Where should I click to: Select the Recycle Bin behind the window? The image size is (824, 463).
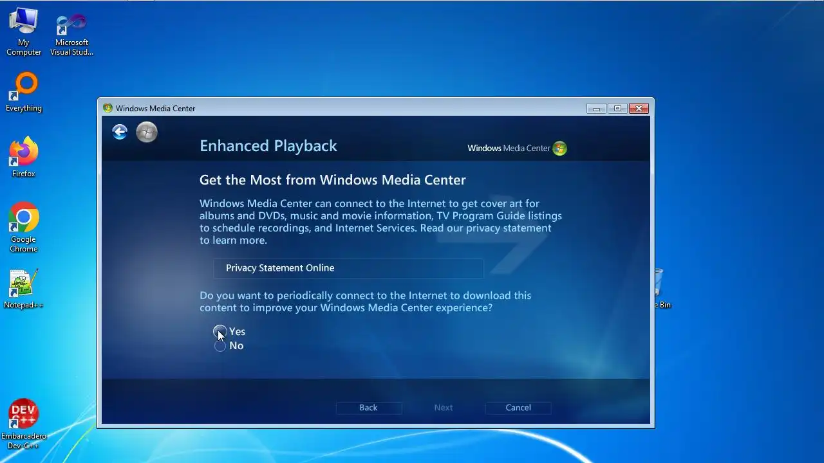(662, 289)
